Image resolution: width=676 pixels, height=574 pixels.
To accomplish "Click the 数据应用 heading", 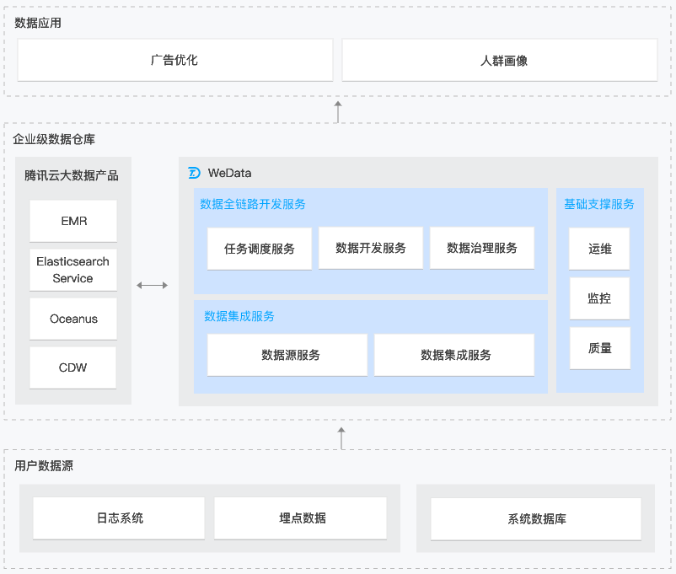I will (38, 23).
